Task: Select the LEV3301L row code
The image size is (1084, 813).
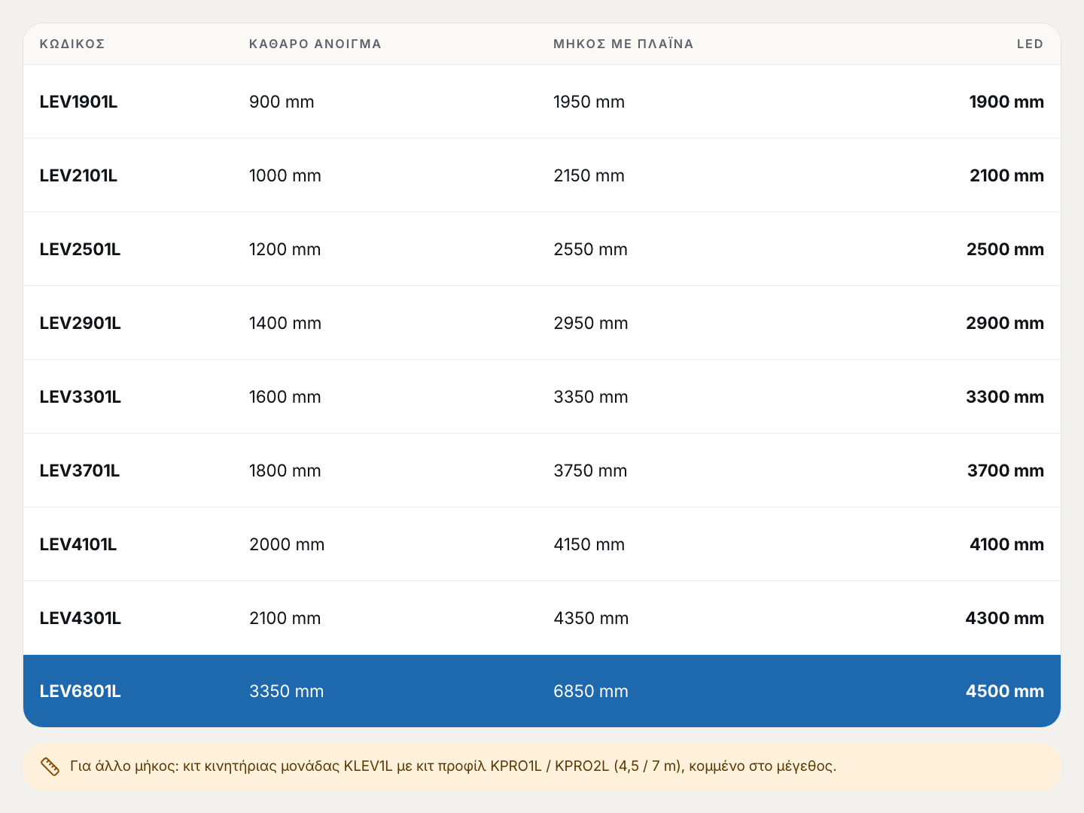Action: [81, 397]
